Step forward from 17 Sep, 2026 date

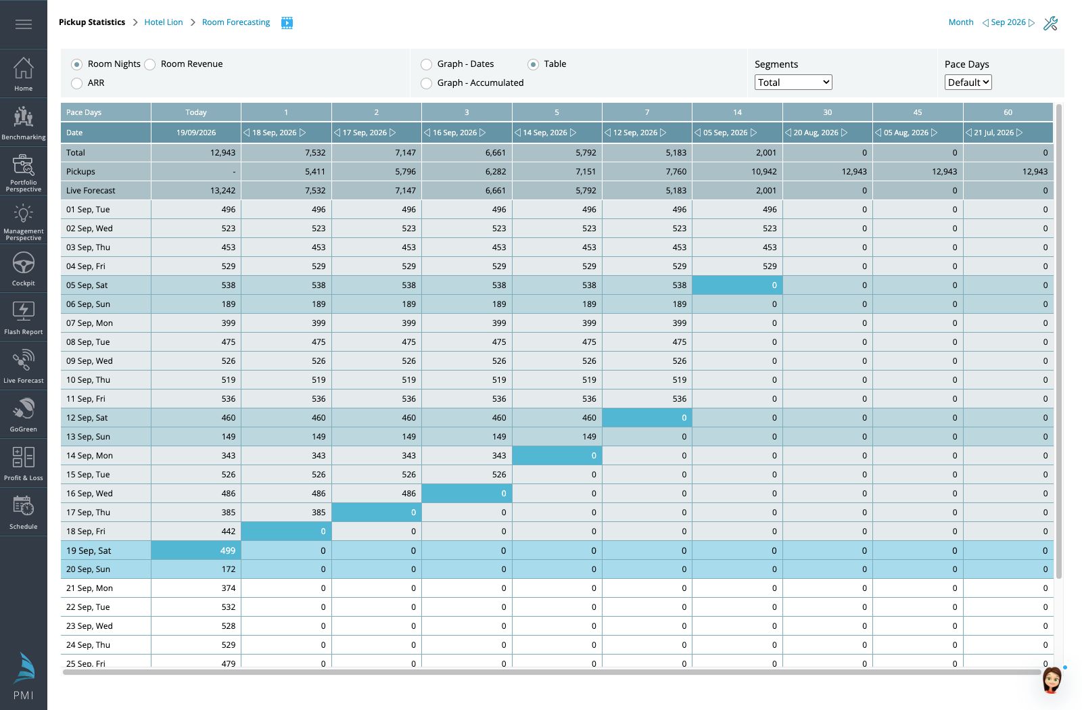click(x=393, y=133)
